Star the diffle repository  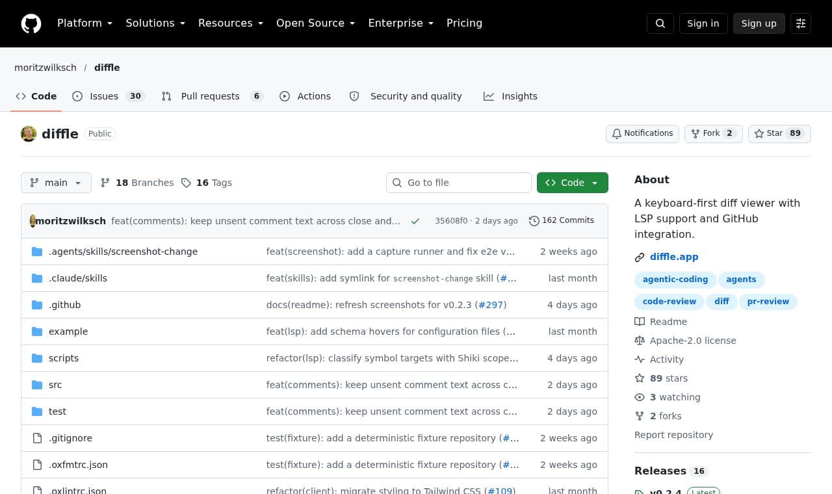tap(779, 133)
